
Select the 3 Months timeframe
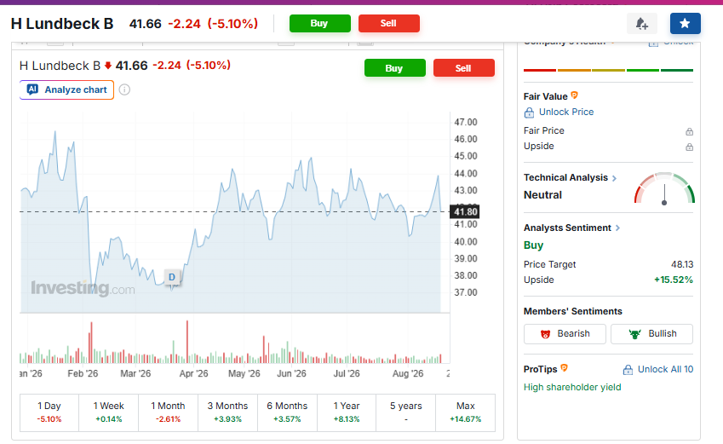227,412
